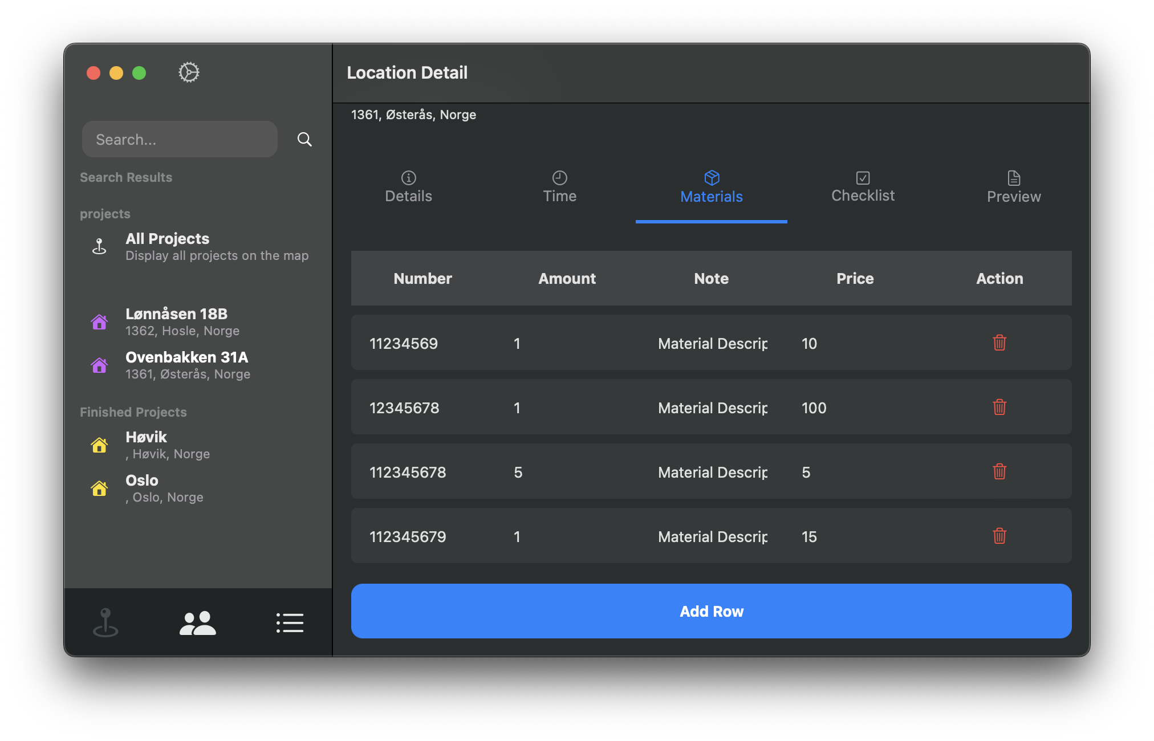
Task: Click price 10 in row 11234569
Action: [x=809, y=343]
